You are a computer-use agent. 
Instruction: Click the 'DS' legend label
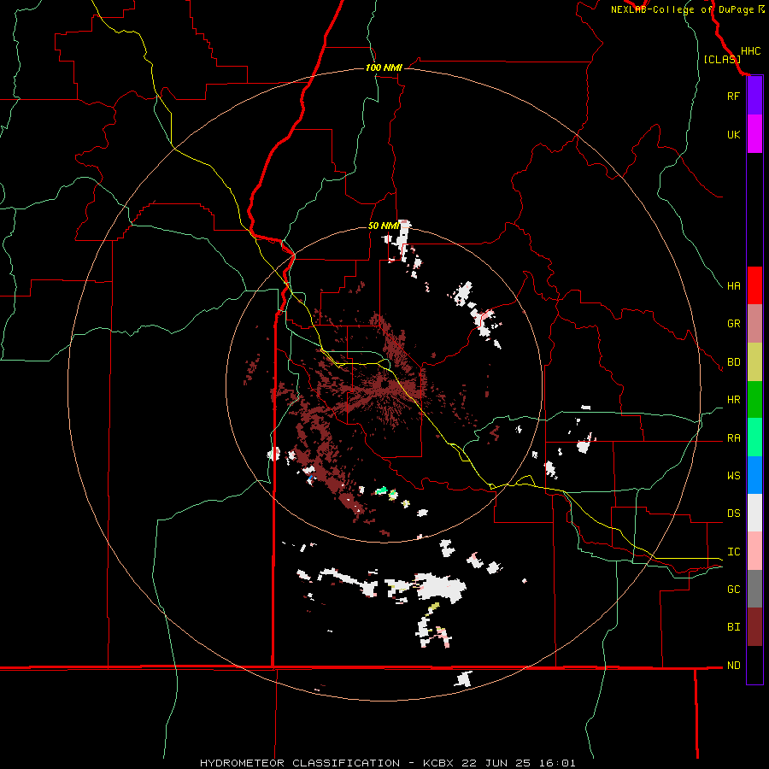[x=733, y=514]
